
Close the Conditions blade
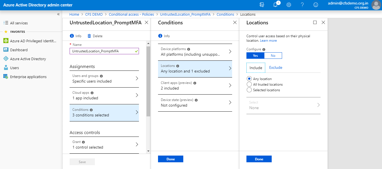[x=235, y=22]
